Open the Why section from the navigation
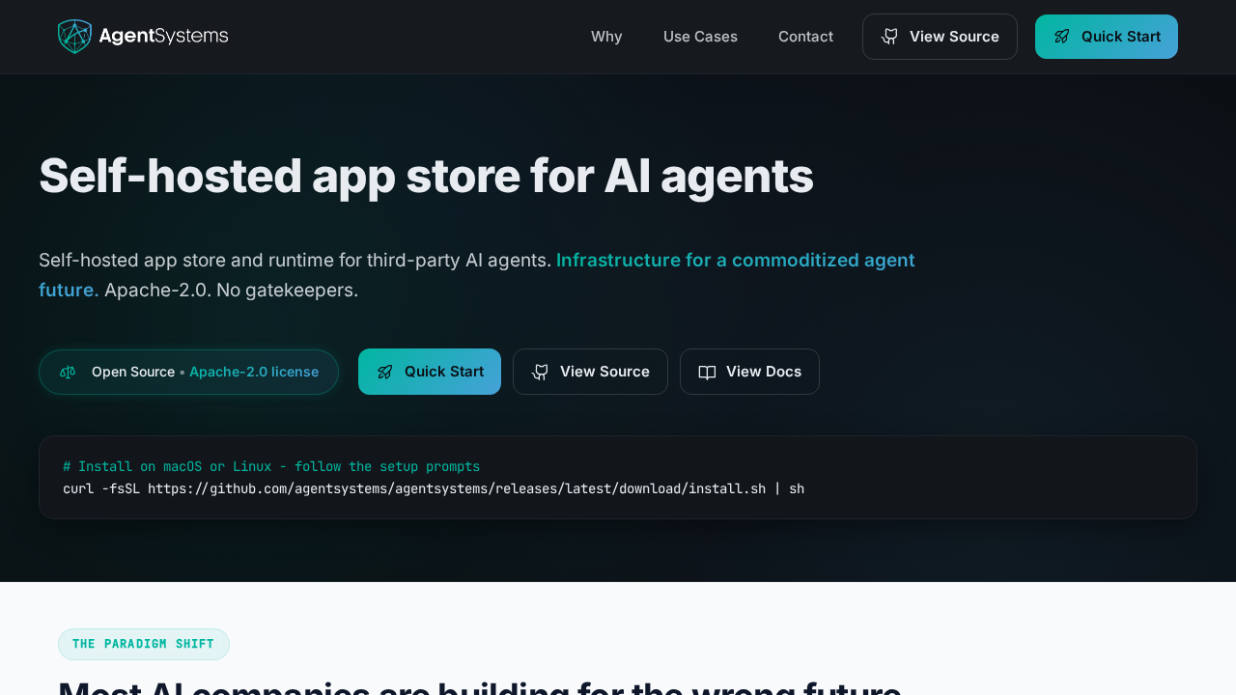This screenshot has height=695, width=1236. 606,37
